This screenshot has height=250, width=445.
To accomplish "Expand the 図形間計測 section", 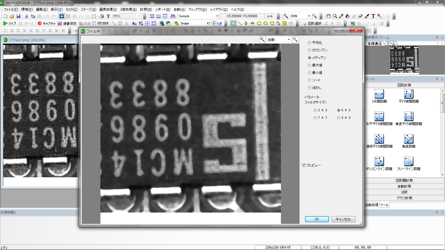I will 404,181.
